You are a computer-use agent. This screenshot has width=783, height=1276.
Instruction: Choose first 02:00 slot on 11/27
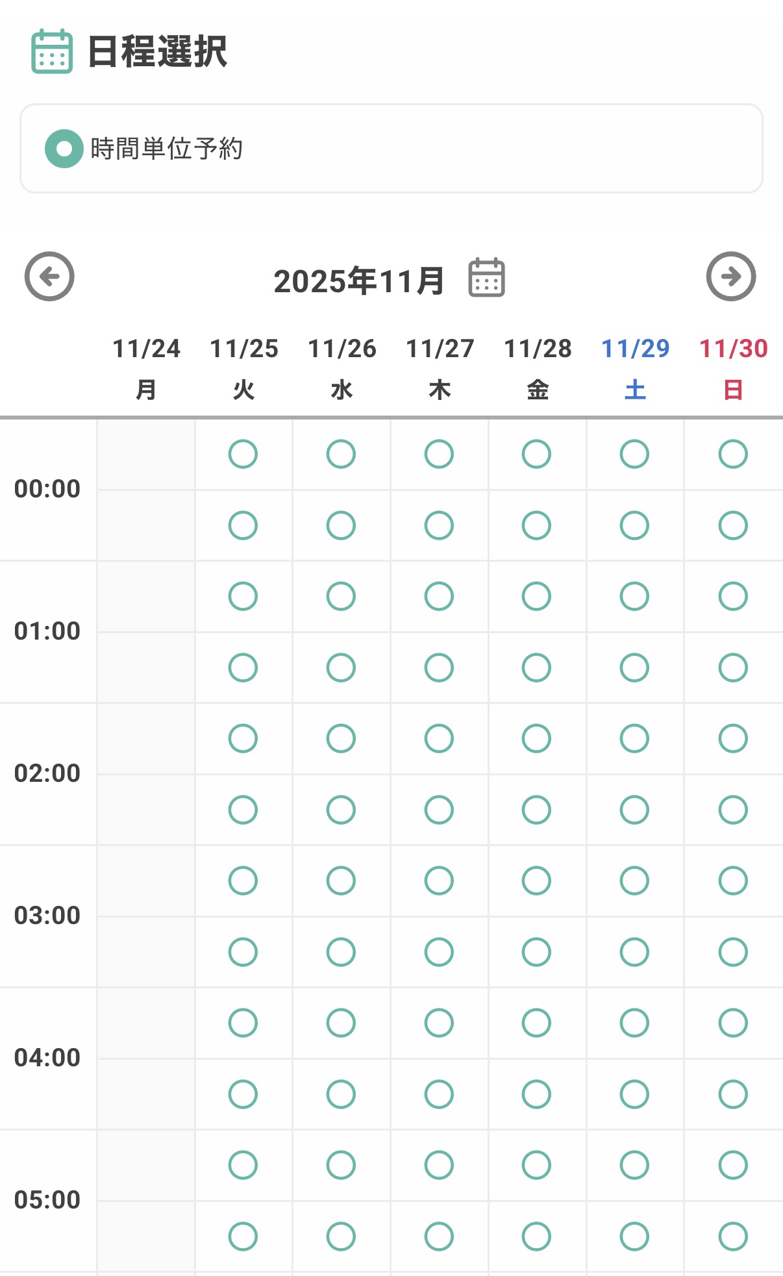pyautogui.click(x=439, y=738)
